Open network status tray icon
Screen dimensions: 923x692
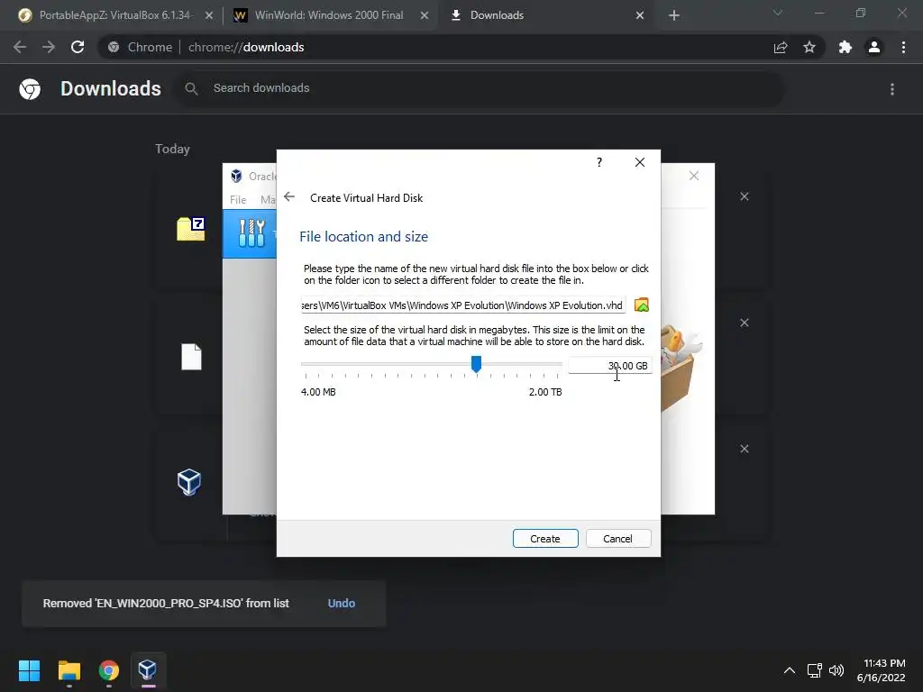click(x=815, y=670)
